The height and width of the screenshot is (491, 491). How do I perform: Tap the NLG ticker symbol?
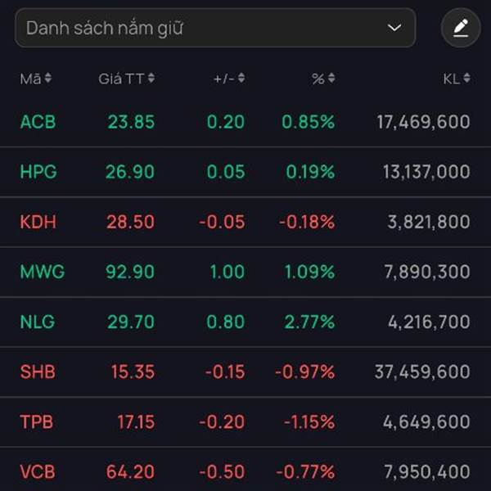tap(38, 322)
